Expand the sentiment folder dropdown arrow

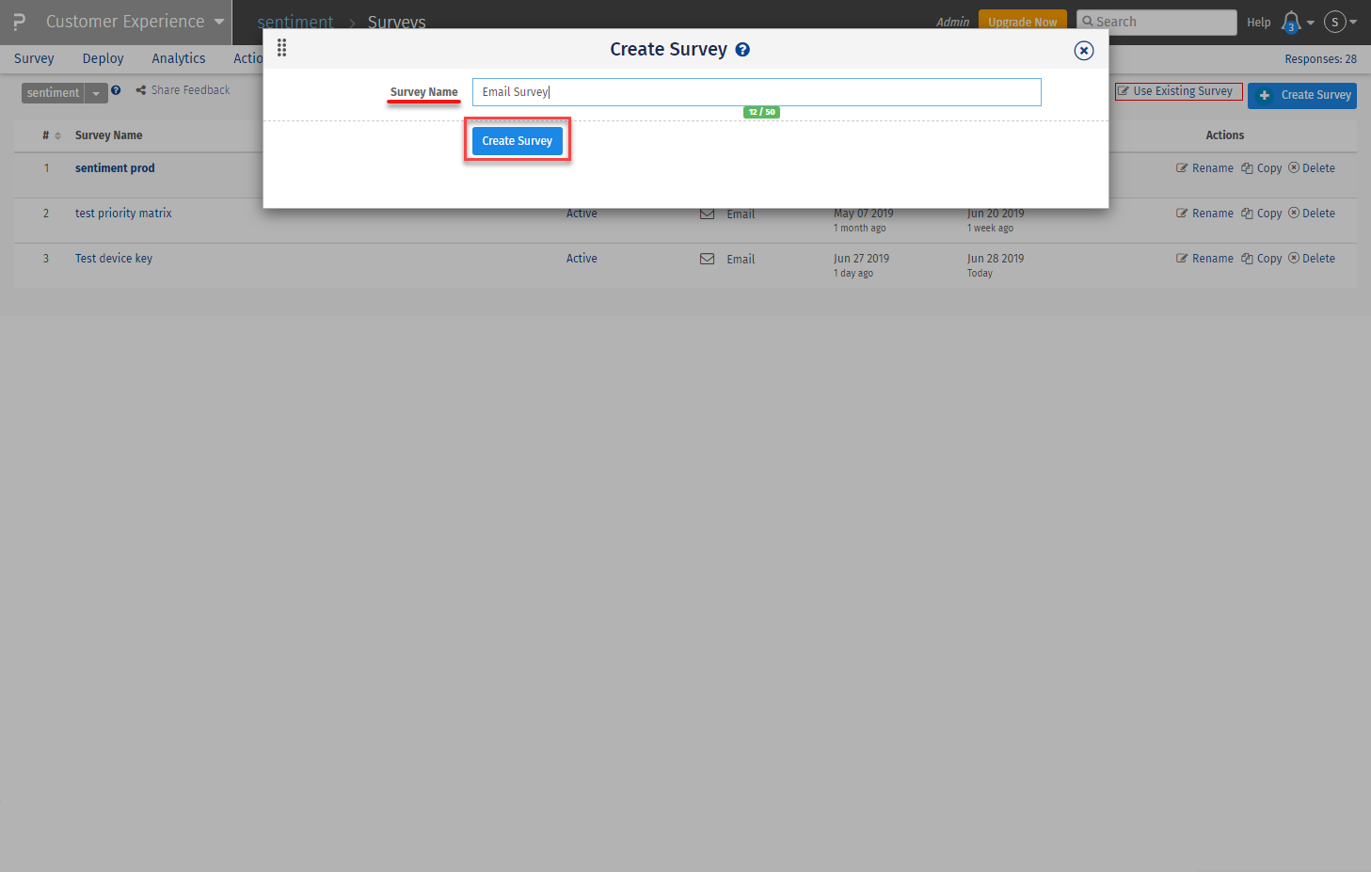pos(96,93)
